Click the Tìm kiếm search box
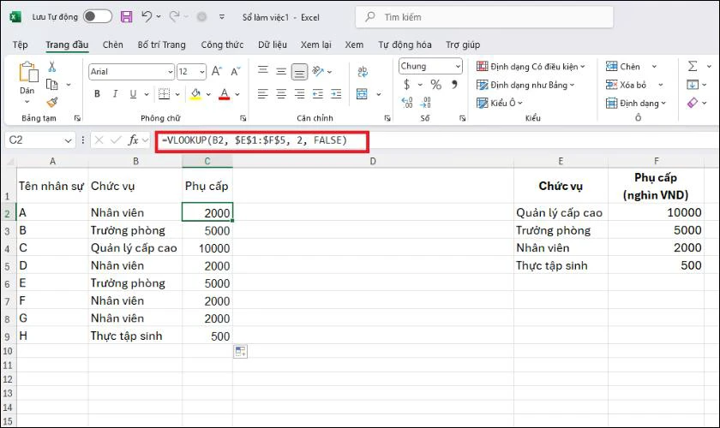Image resolution: width=720 pixels, height=428 pixels. (484, 17)
